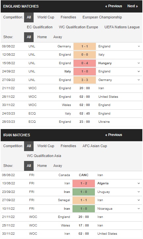Viewport: 143px width, 239px height.
Task: Go to Previous in England matches header
Action: click(x=114, y=6)
